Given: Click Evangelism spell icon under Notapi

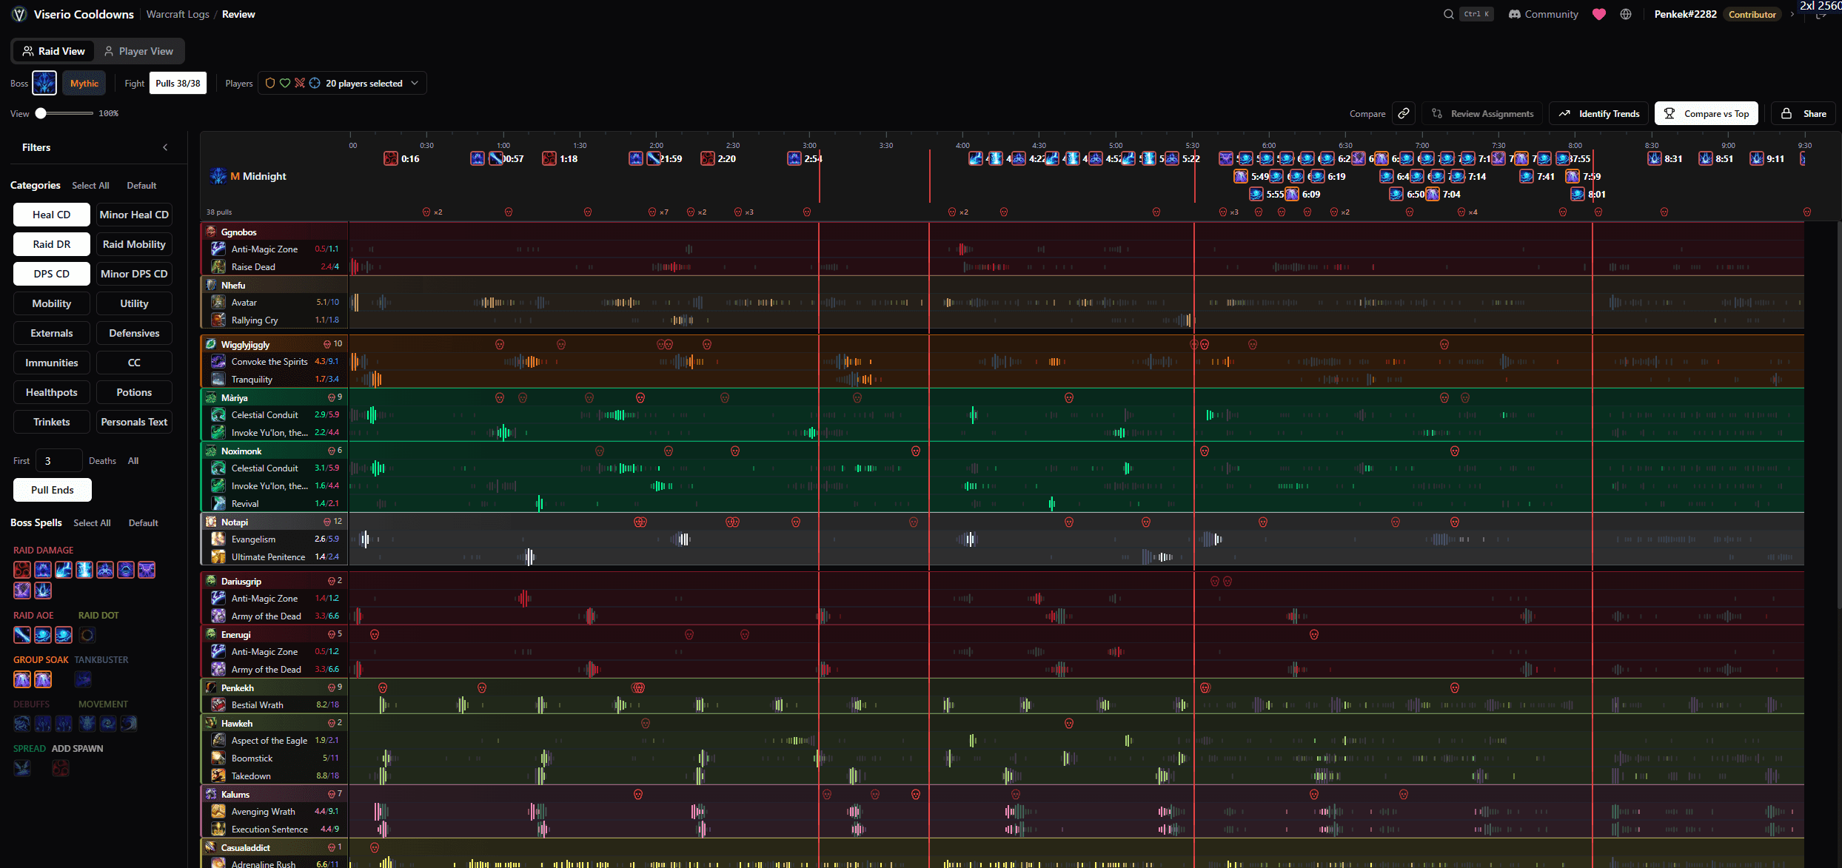Looking at the screenshot, I should (x=218, y=539).
